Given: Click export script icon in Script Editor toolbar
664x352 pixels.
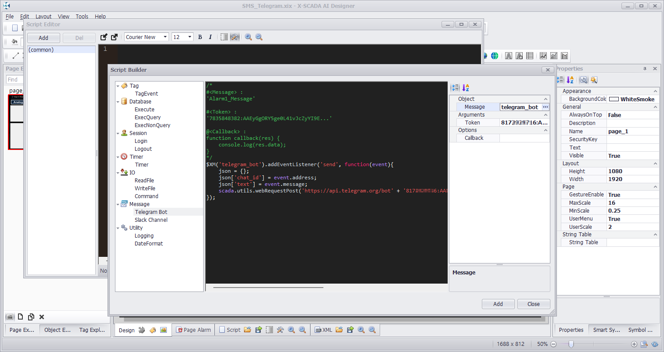Looking at the screenshot, I should [x=114, y=37].
